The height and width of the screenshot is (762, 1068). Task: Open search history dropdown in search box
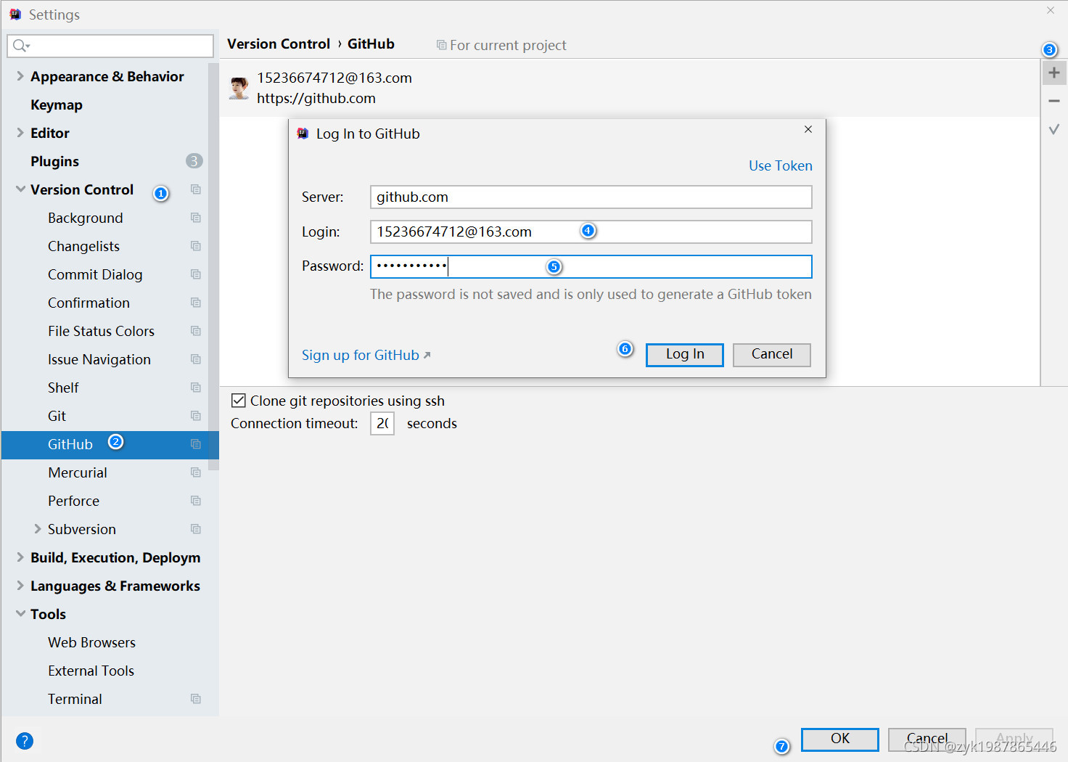tap(28, 46)
